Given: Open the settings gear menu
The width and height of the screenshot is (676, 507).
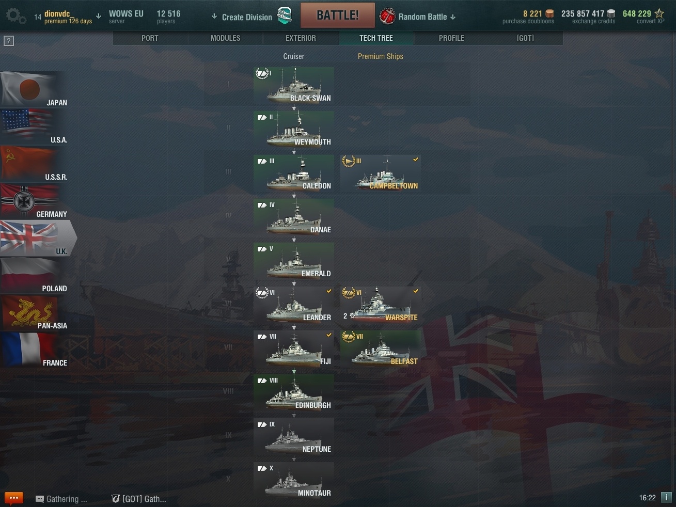Looking at the screenshot, I should tap(15, 16).
